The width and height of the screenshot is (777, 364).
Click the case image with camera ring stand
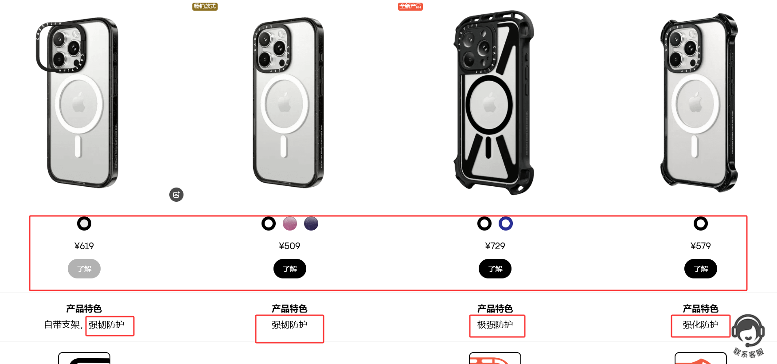tap(79, 103)
